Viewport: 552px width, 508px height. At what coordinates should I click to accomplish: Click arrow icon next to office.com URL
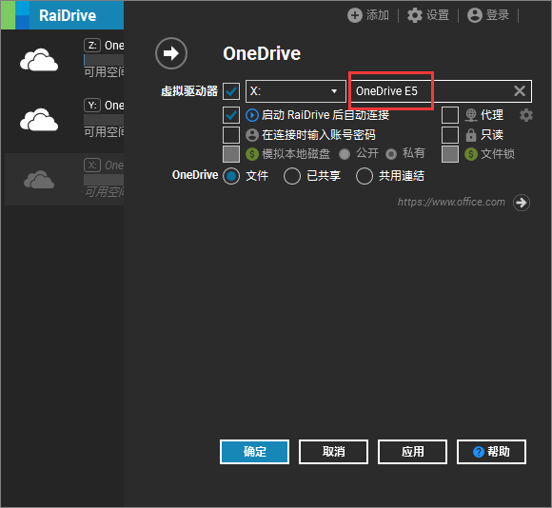click(x=522, y=203)
